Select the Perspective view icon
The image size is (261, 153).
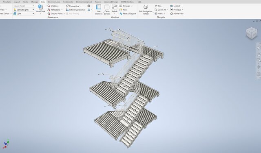tap(67, 6)
